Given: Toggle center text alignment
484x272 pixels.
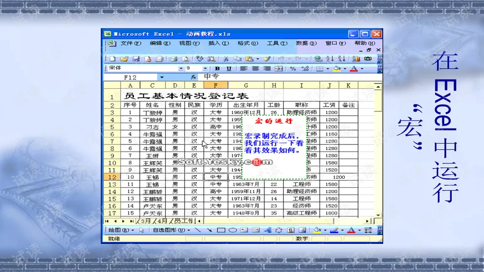Looking at the screenshot, I should click(x=255, y=69).
